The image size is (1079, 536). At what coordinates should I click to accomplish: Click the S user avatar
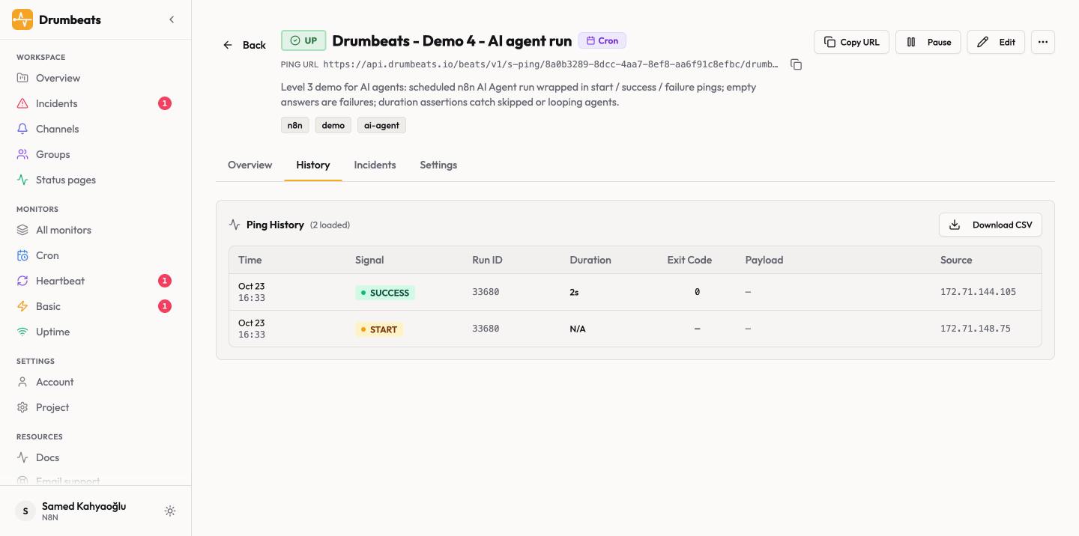[25, 511]
